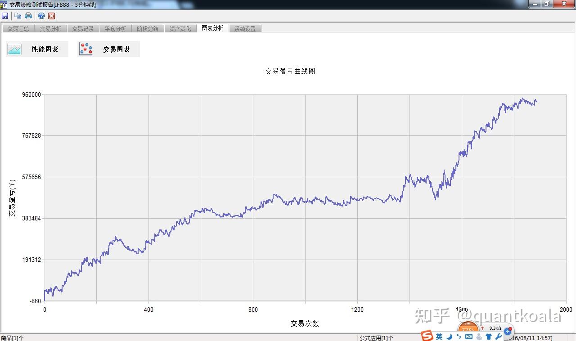This screenshot has height=341, width=576.
Task: Click the y-axis value 960000
Action: (31, 94)
